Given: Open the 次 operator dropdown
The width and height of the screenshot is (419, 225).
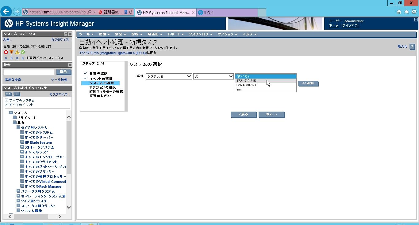Looking at the screenshot, I should (213, 76).
